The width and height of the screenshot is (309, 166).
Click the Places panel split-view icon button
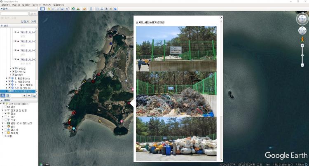8,96
